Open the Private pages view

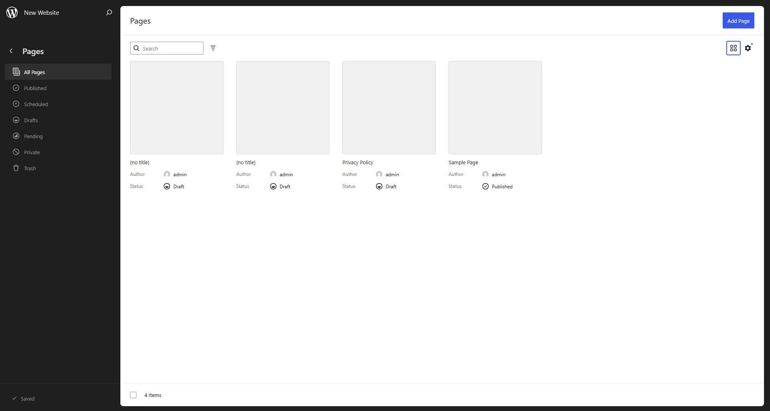pos(58,152)
